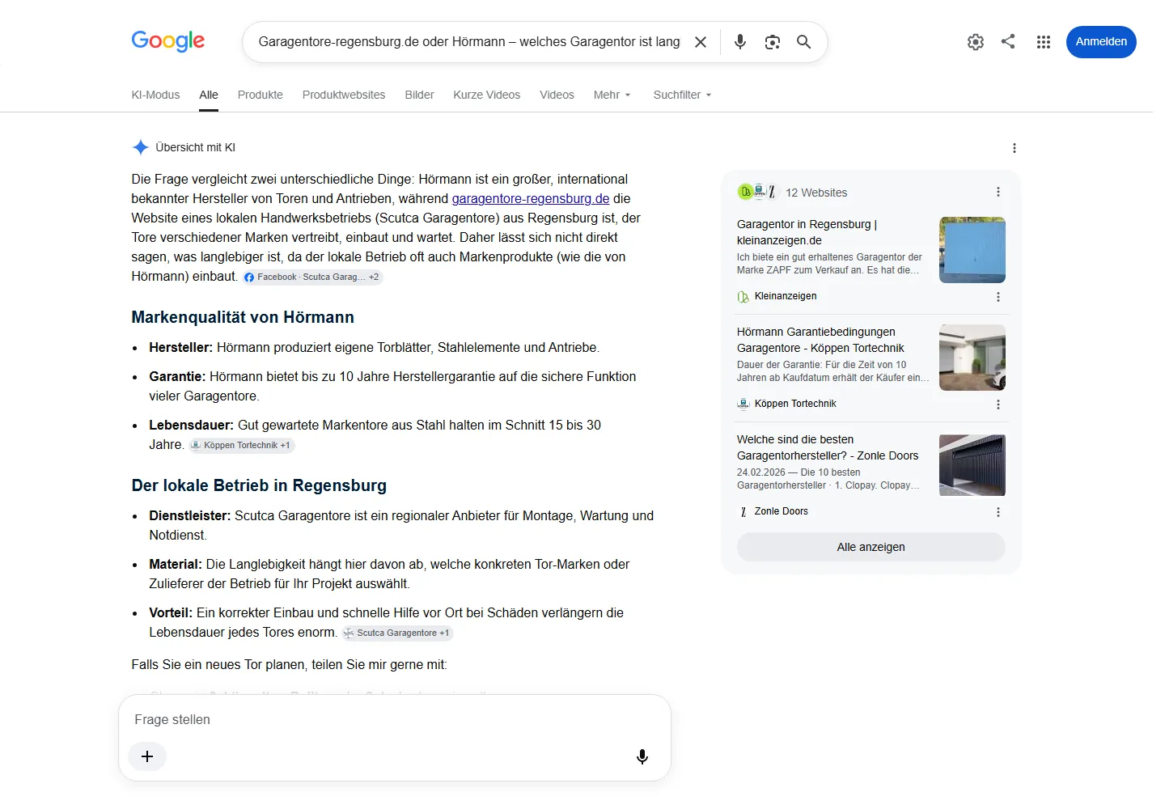Open three-dot menu for Zonle Doors source

998,512
